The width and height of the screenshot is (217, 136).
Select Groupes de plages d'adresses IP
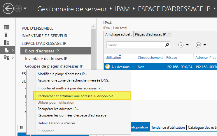pyautogui.click(x=54, y=66)
